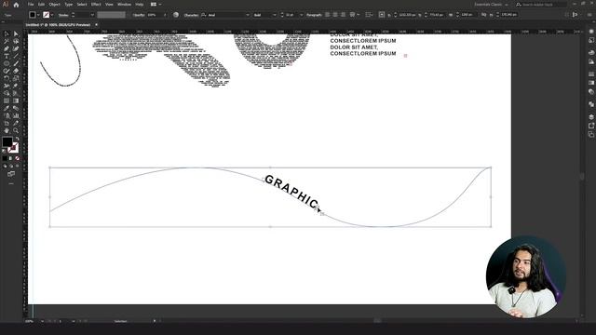Open the Essentials Classic workspace menu
This screenshot has height=335, width=596.
point(491,4)
